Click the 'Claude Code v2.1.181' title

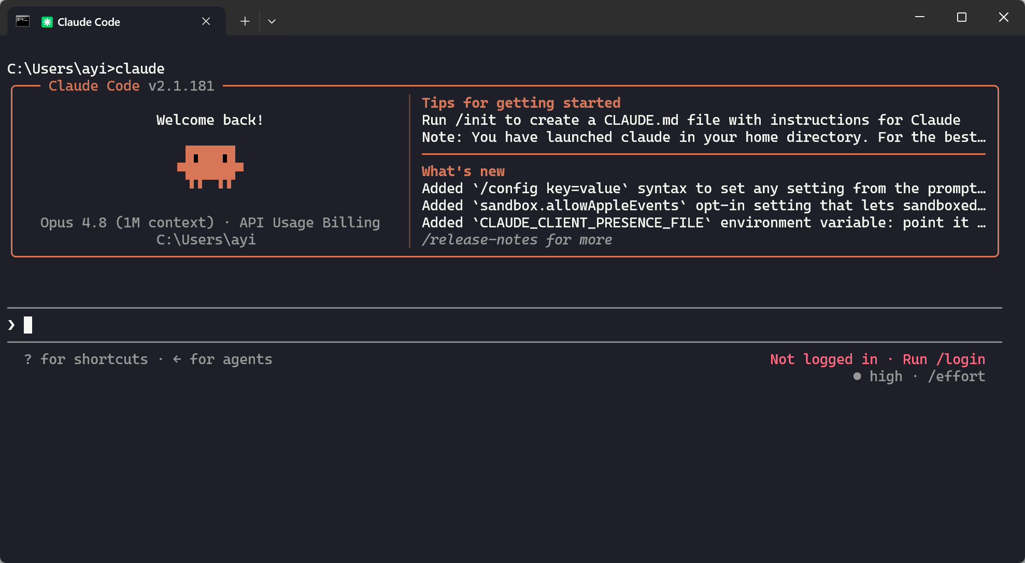point(132,86)
